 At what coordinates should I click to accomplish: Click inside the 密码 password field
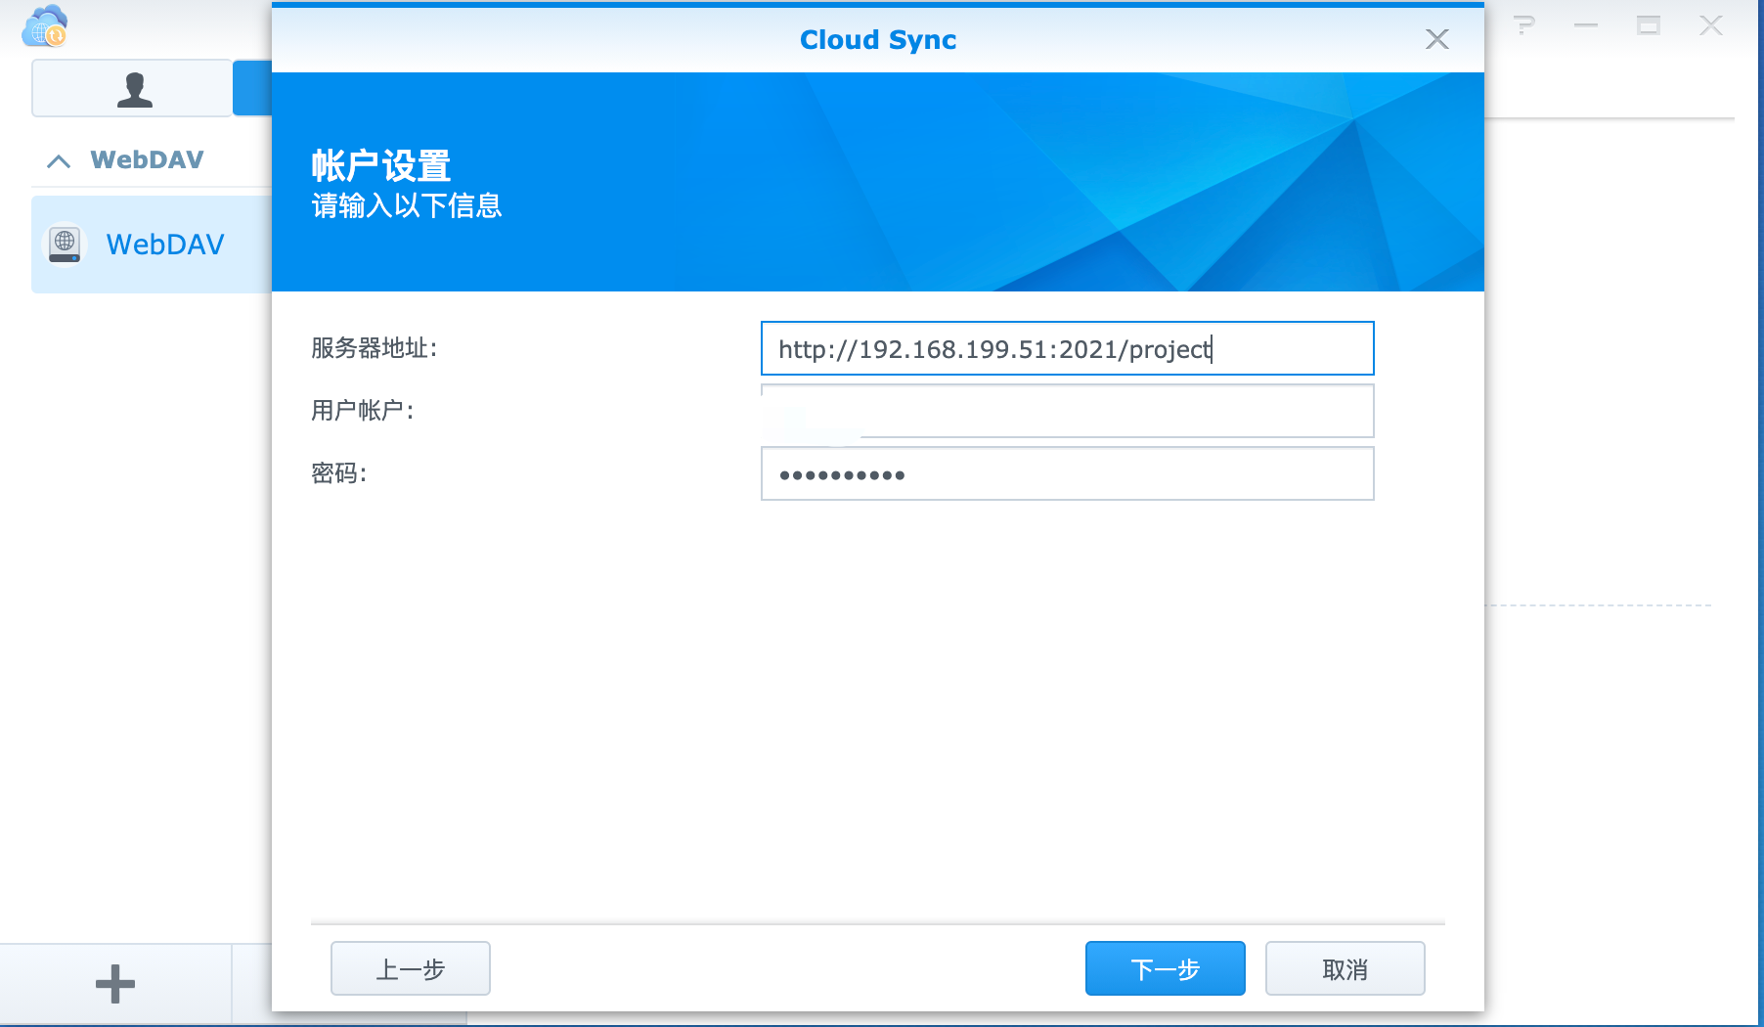(x=1067, y=473)
